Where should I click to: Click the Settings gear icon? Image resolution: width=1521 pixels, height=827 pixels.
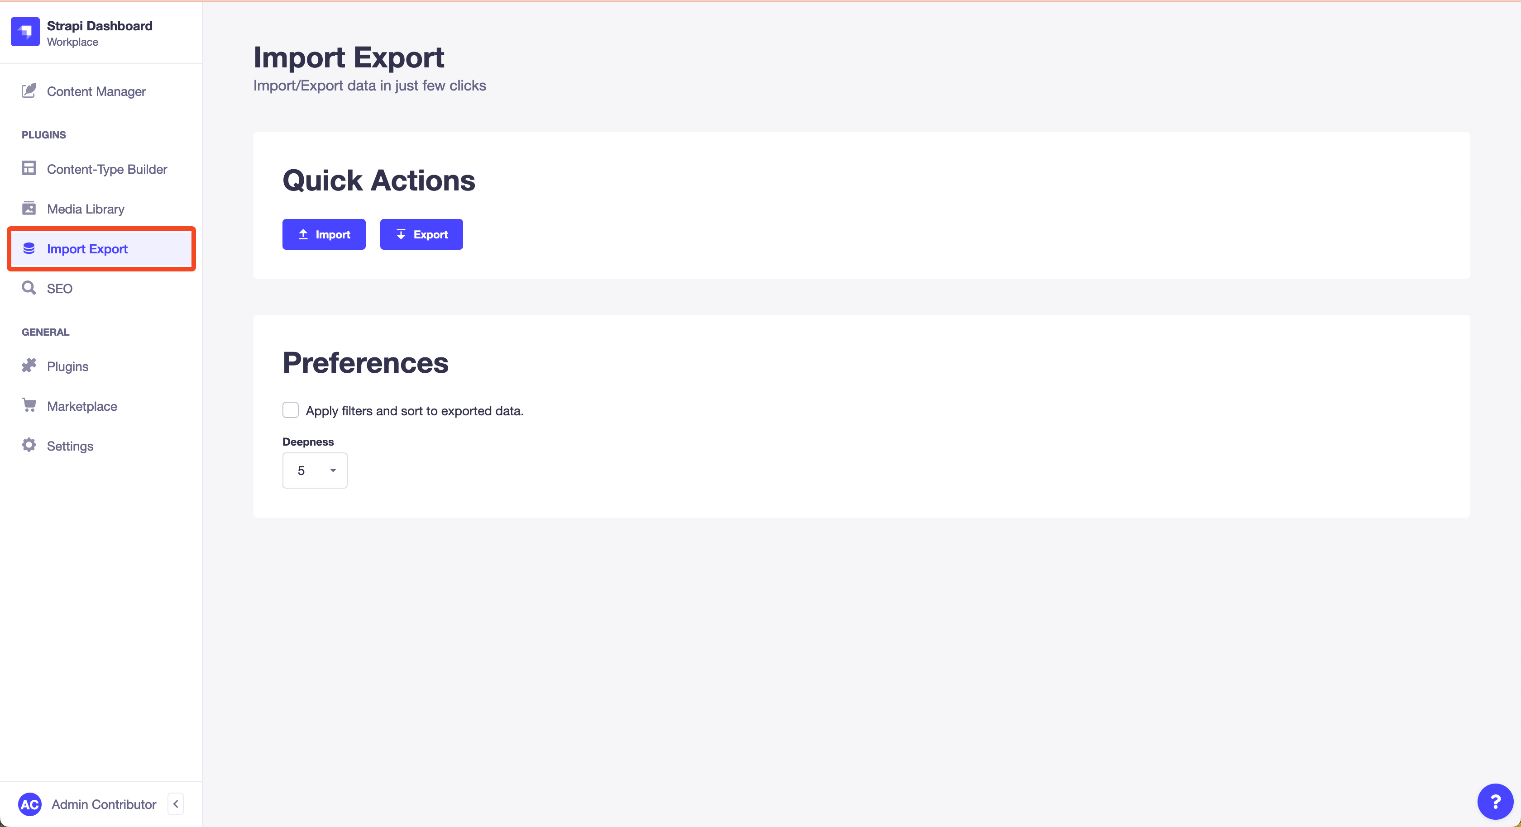click(x=29, y=446)
